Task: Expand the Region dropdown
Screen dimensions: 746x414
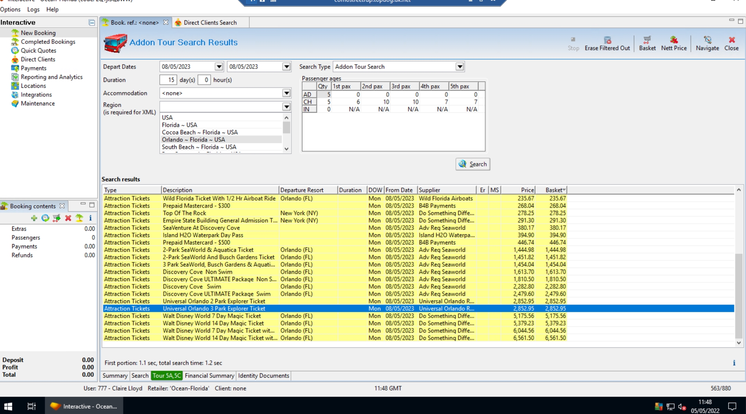Action: tap(287, 107)
